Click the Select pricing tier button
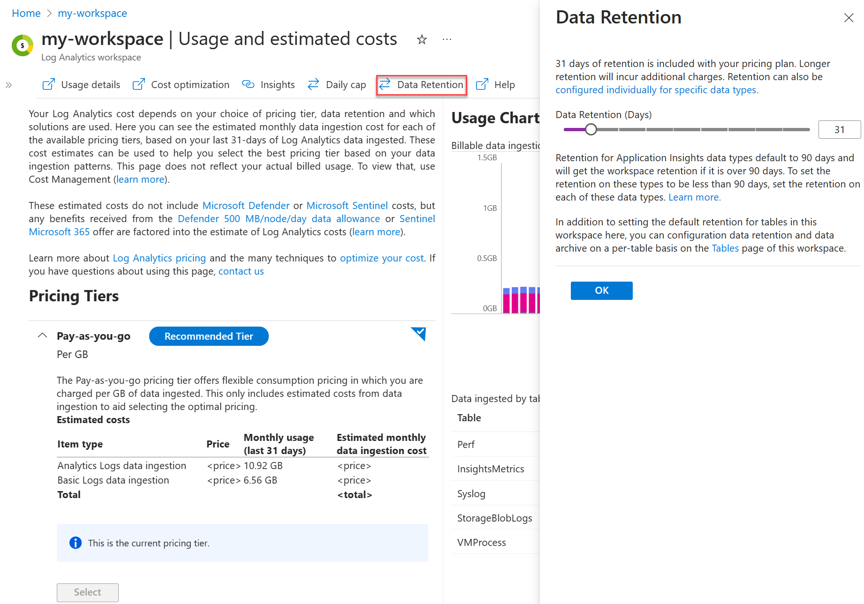 tap(87, 592)
